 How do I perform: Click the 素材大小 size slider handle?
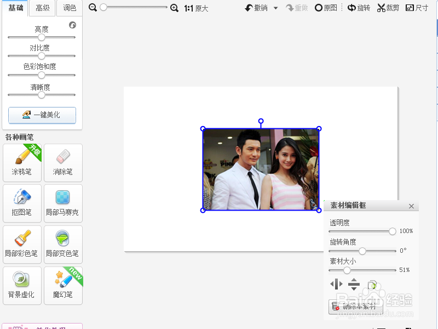[347, 270]
